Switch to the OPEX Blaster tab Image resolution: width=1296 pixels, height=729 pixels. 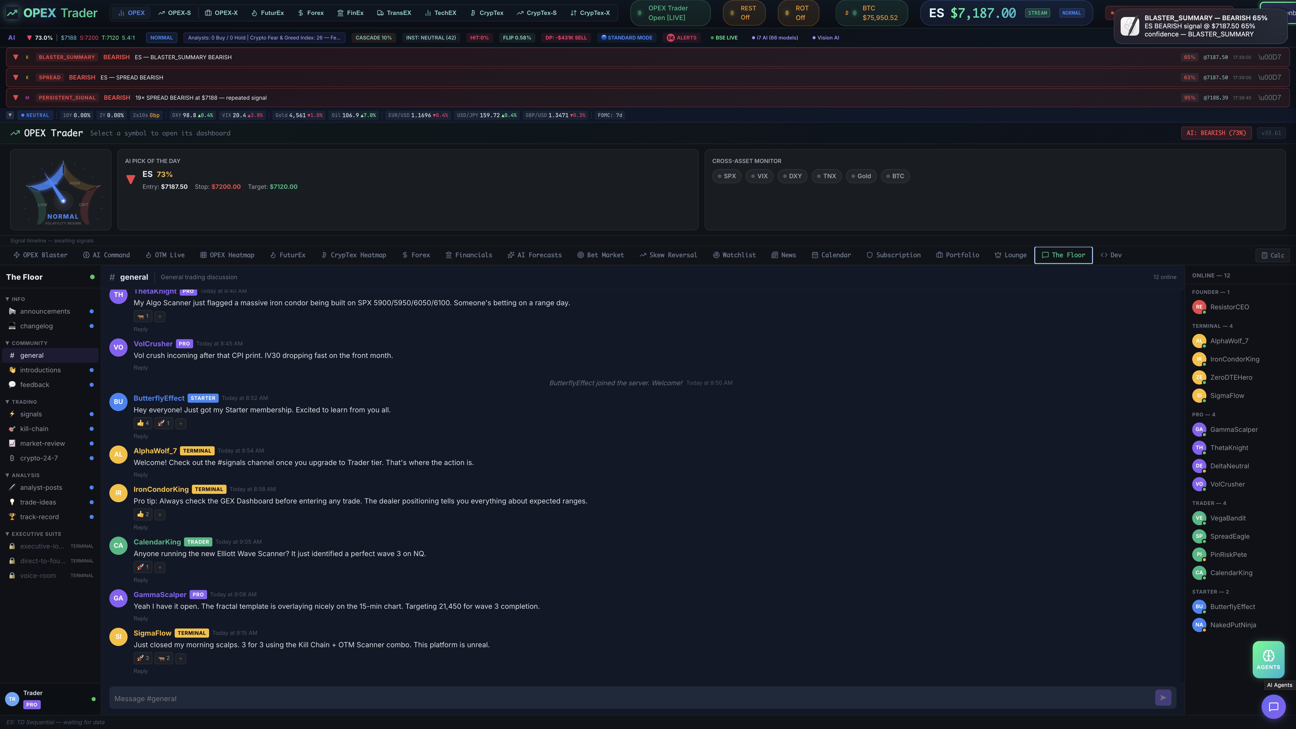40,255
